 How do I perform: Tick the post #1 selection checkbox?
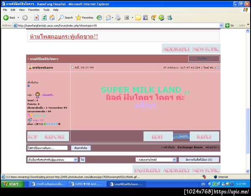pyautogui.click(x=218, y=68)
